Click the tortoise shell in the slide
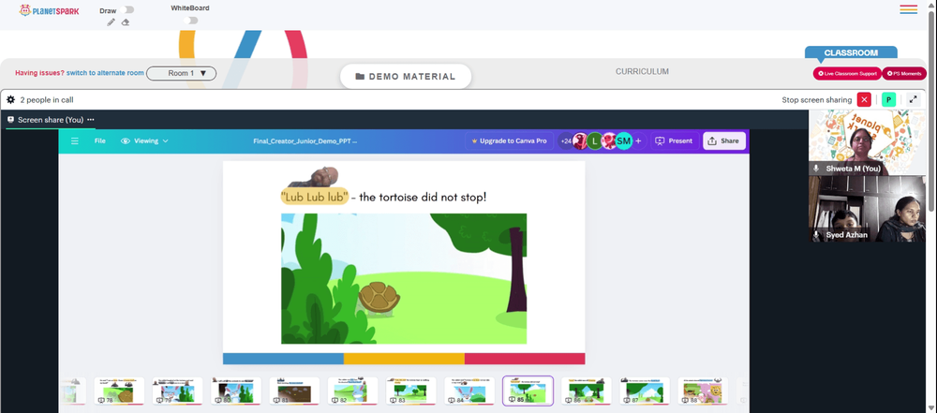Screen dimensions: 937x413 point(379,296)
